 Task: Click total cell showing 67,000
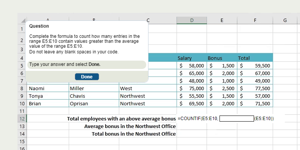tap(255, 73)
